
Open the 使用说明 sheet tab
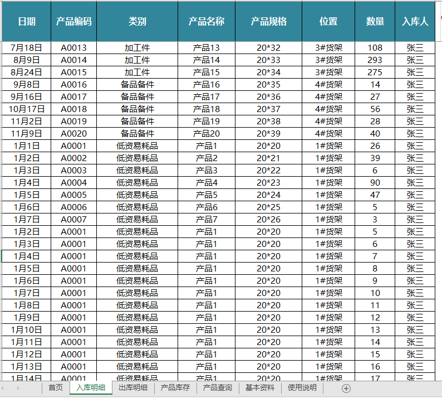302,387
